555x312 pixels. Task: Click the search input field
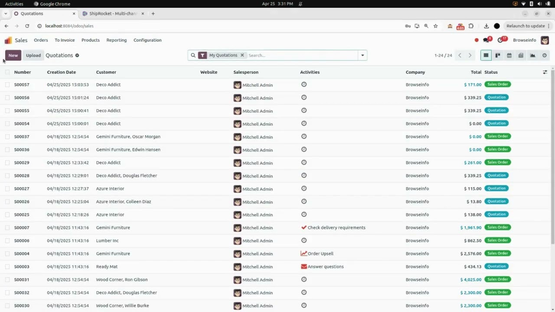tap(302, 55)
